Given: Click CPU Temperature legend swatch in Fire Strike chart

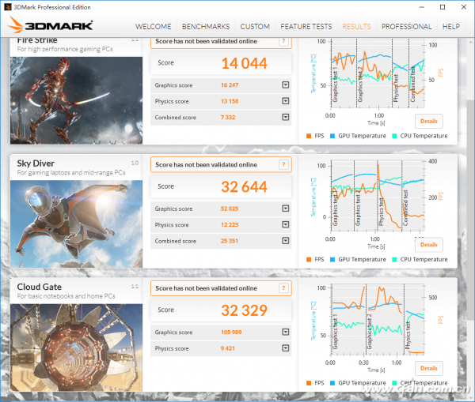Looking at the screenshot, I should pos(394,136).
